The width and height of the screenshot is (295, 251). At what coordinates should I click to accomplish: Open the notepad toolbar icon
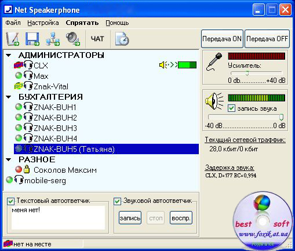tap(12, 39)
